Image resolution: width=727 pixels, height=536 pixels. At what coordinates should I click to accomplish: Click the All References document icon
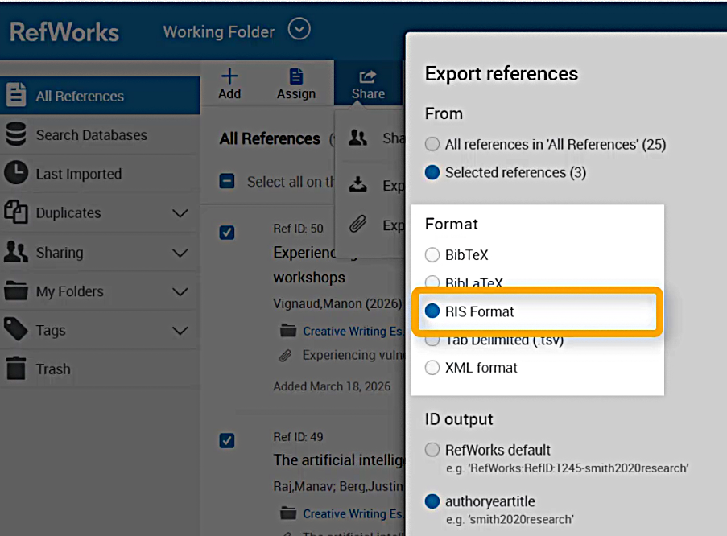pos(16,96)
